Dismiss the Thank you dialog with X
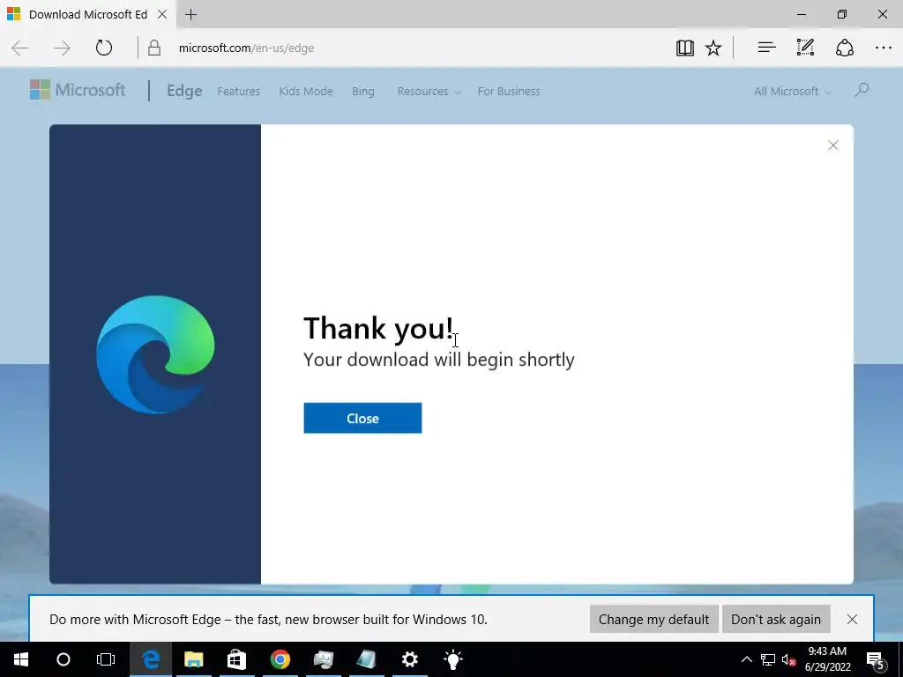The width and height of the screenshot is (903, 677). pos(832,145)
